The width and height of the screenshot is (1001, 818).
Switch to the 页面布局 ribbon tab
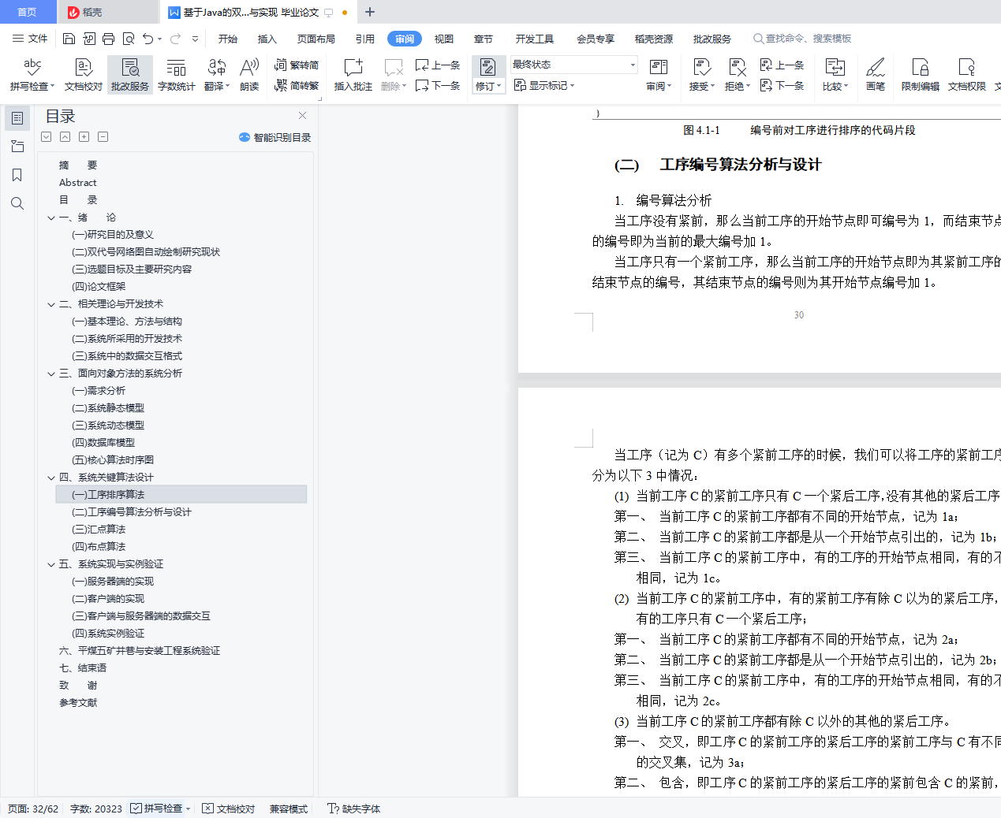[316, 39]
